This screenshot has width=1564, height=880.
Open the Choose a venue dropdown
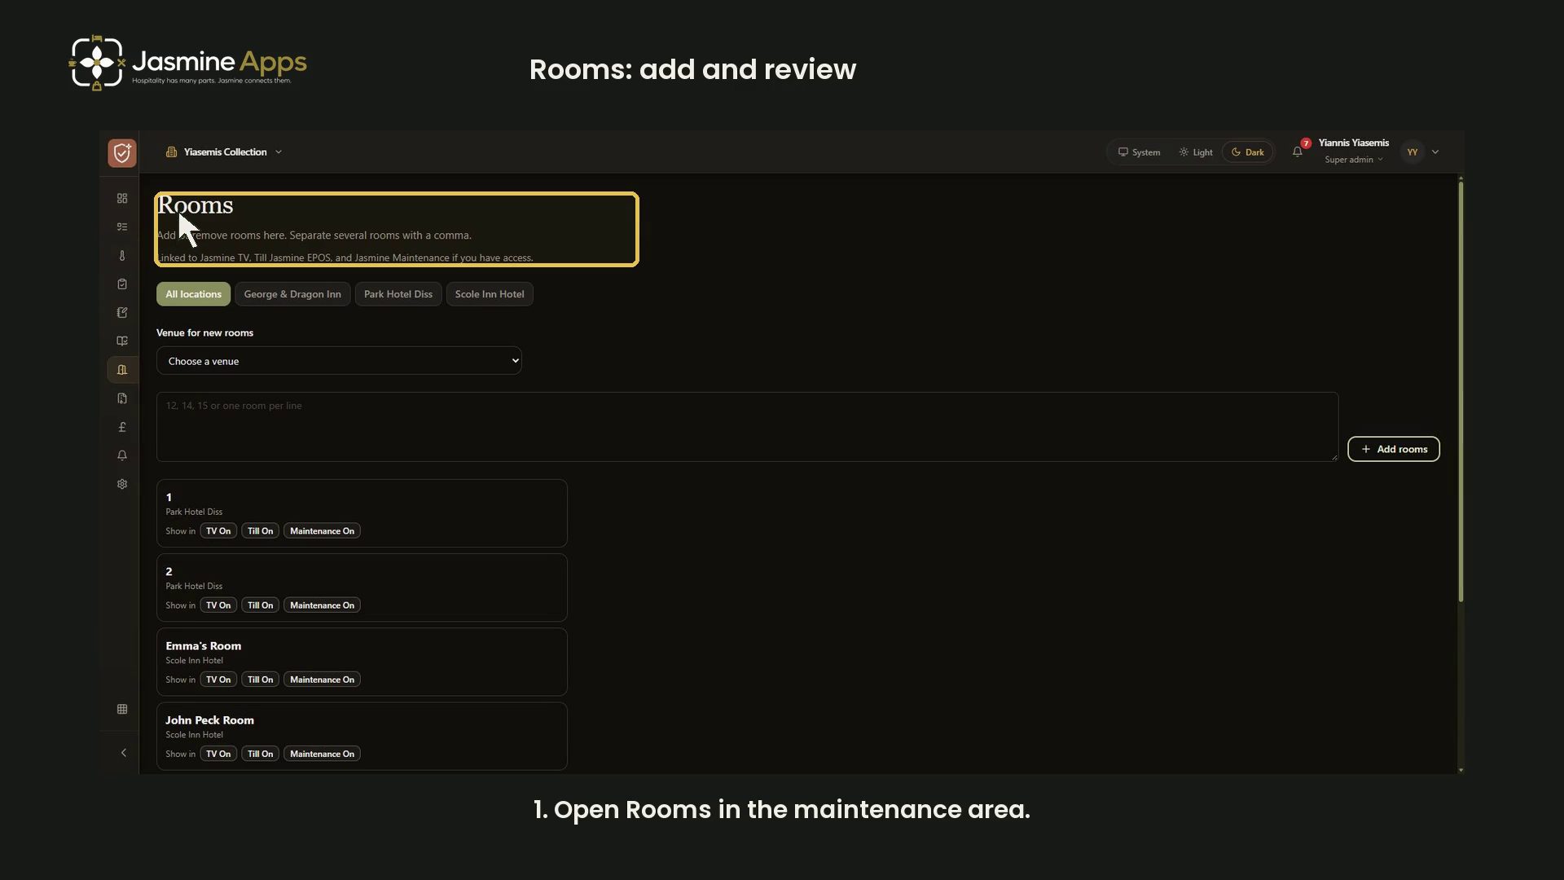pos(339,361)
